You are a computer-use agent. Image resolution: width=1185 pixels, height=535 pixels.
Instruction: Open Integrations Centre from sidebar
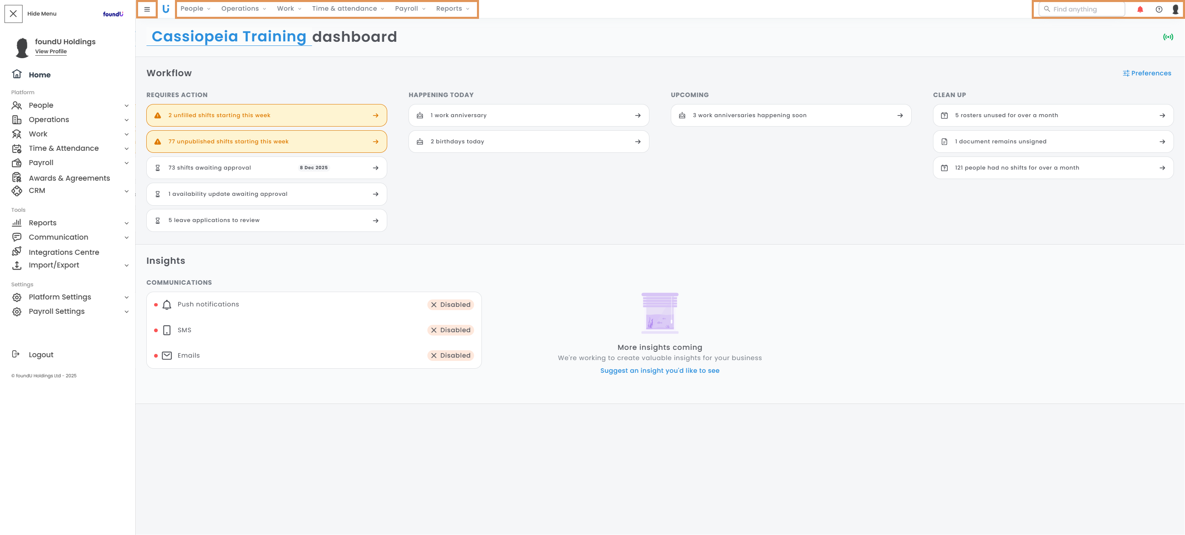point(64,252)
